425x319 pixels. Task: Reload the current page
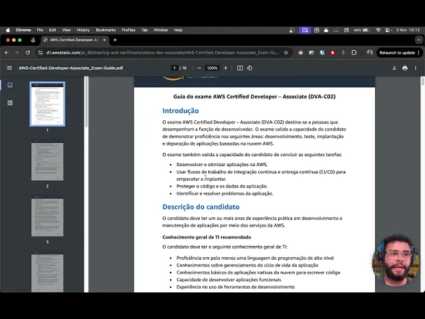click(x=28, y=53)
